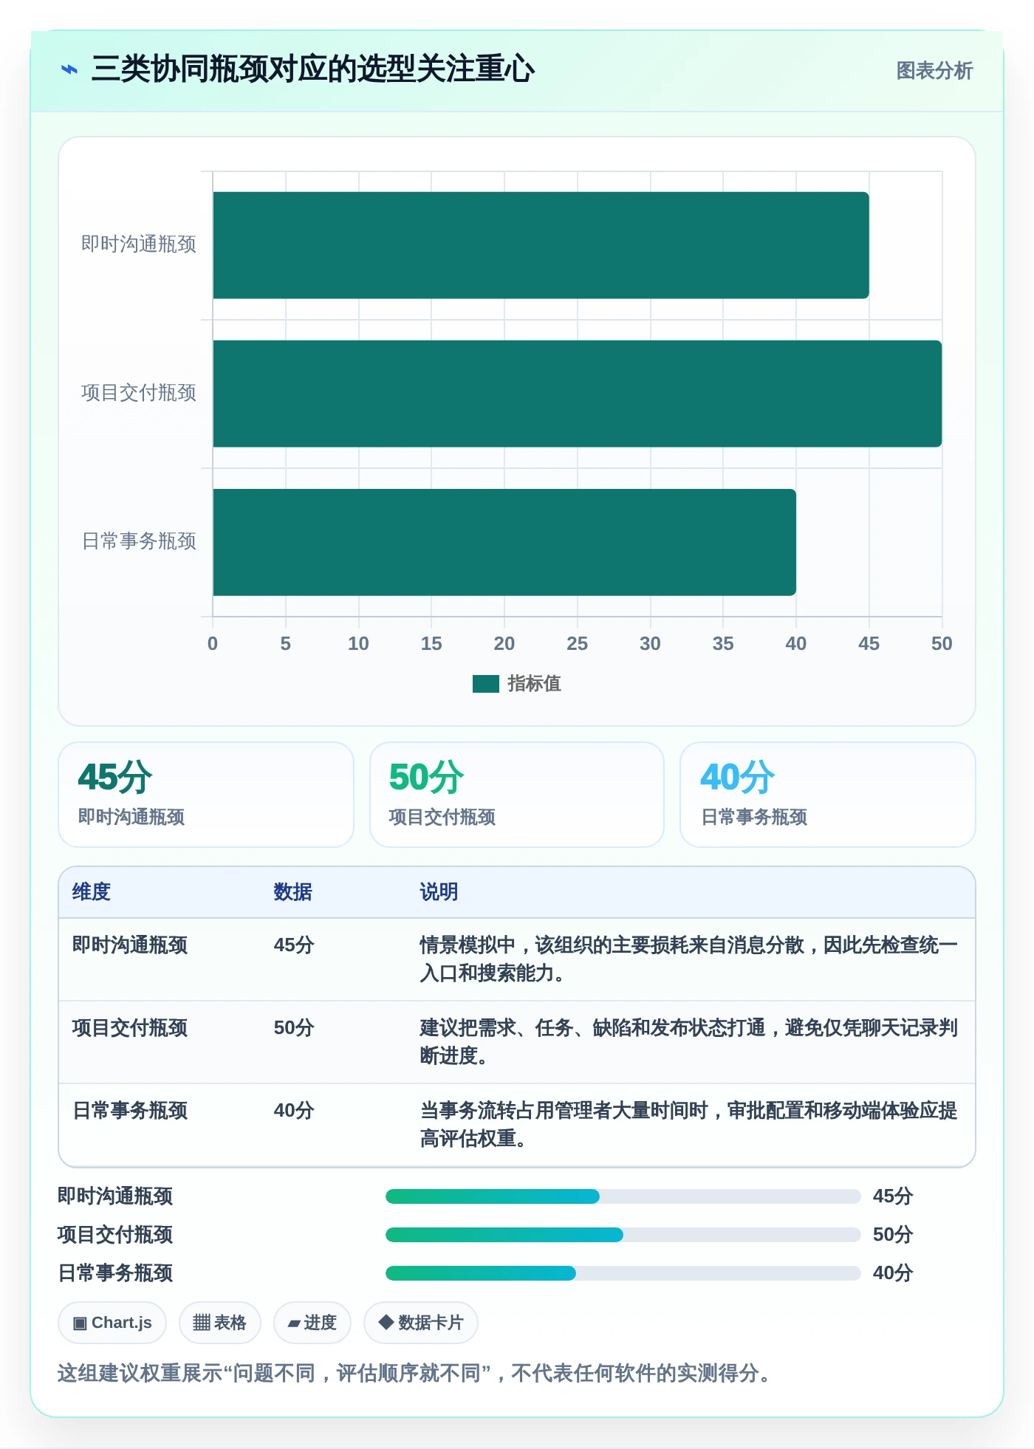Click the 即时沟通瓶颈 cell in the table
Image resolution: width=1034 pixels, height=1449 pixels.
[130, 945]
